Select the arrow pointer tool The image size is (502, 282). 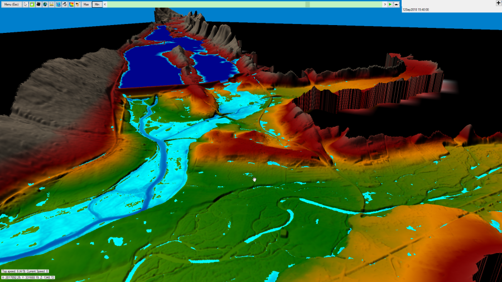coord(26,4)
